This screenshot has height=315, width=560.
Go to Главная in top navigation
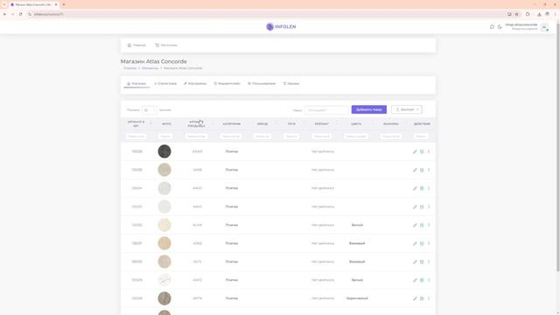(136, 45)
